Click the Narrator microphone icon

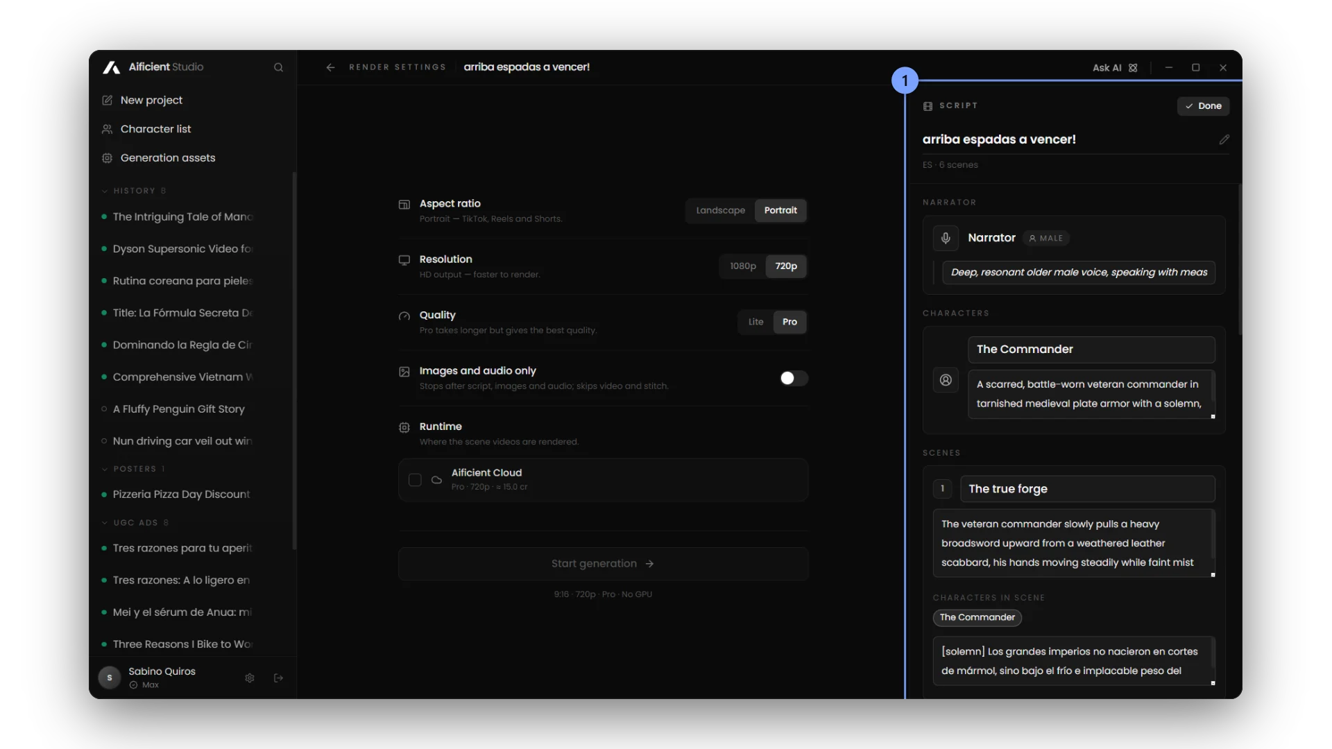[946, 238]
